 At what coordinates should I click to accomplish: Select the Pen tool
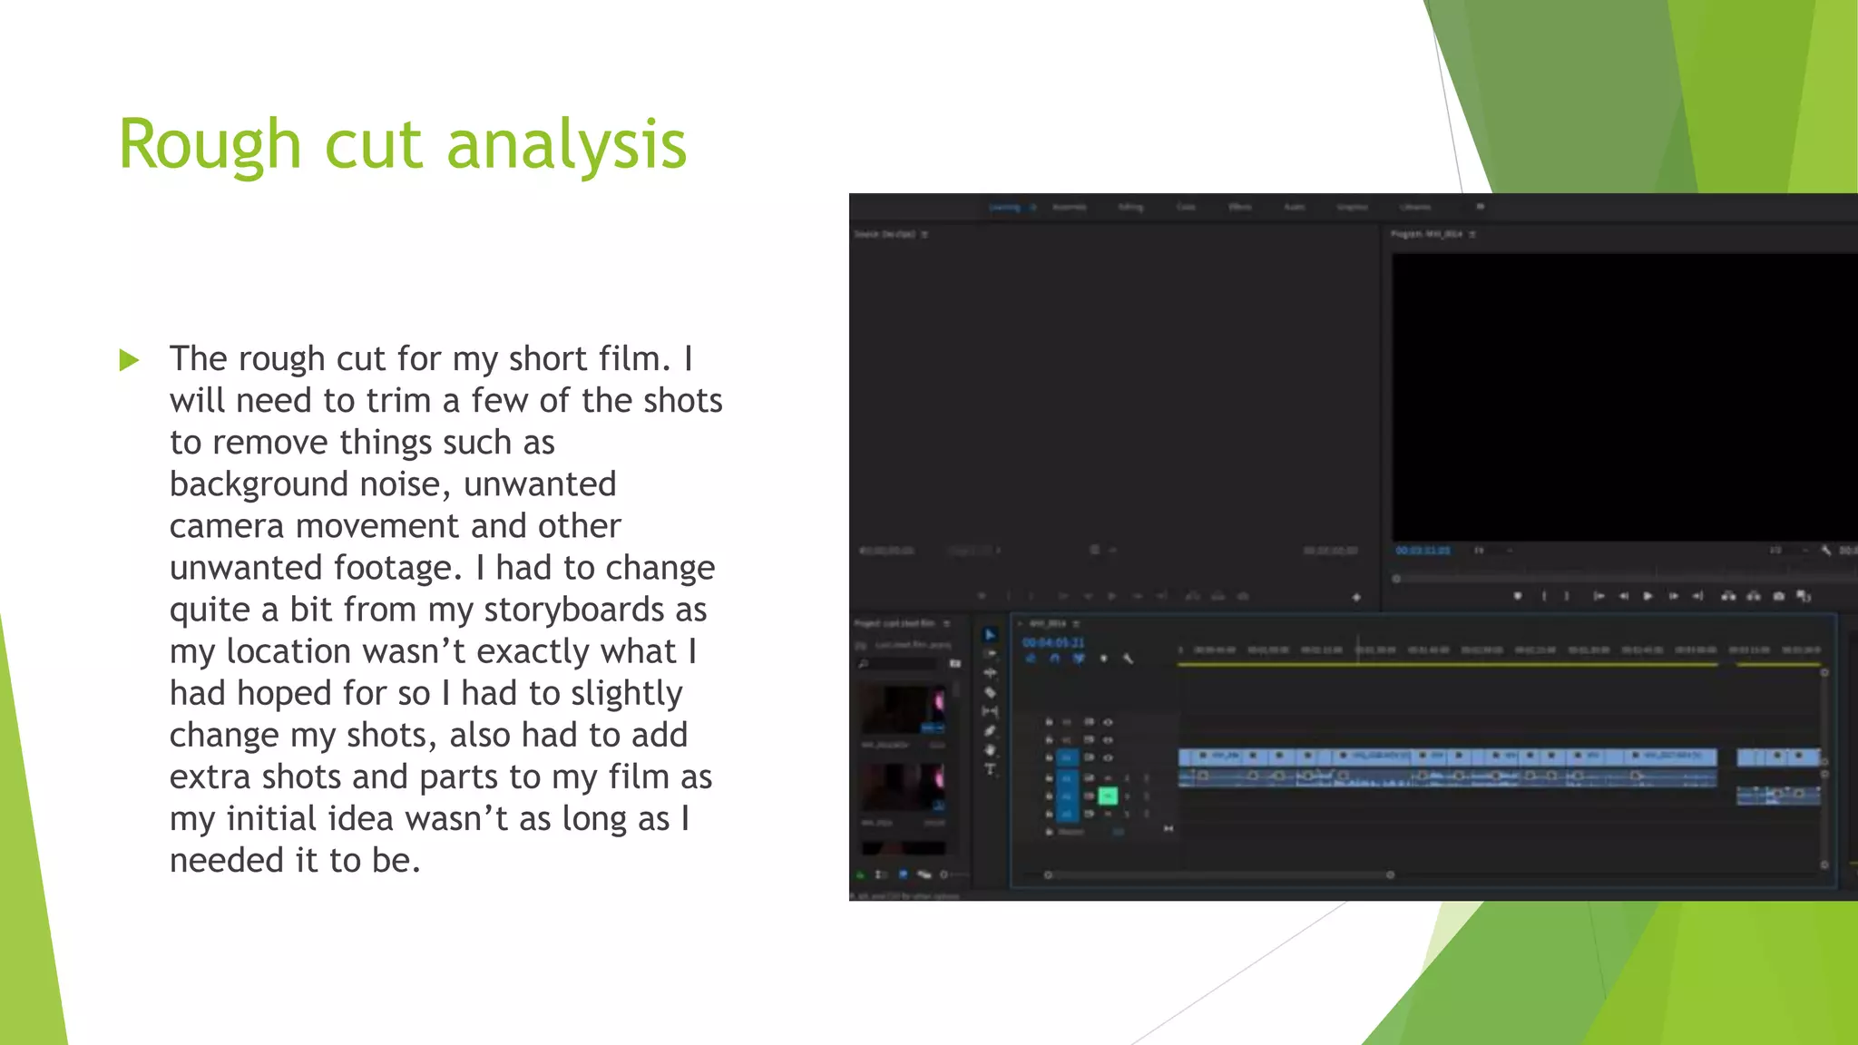click(990, 731)
